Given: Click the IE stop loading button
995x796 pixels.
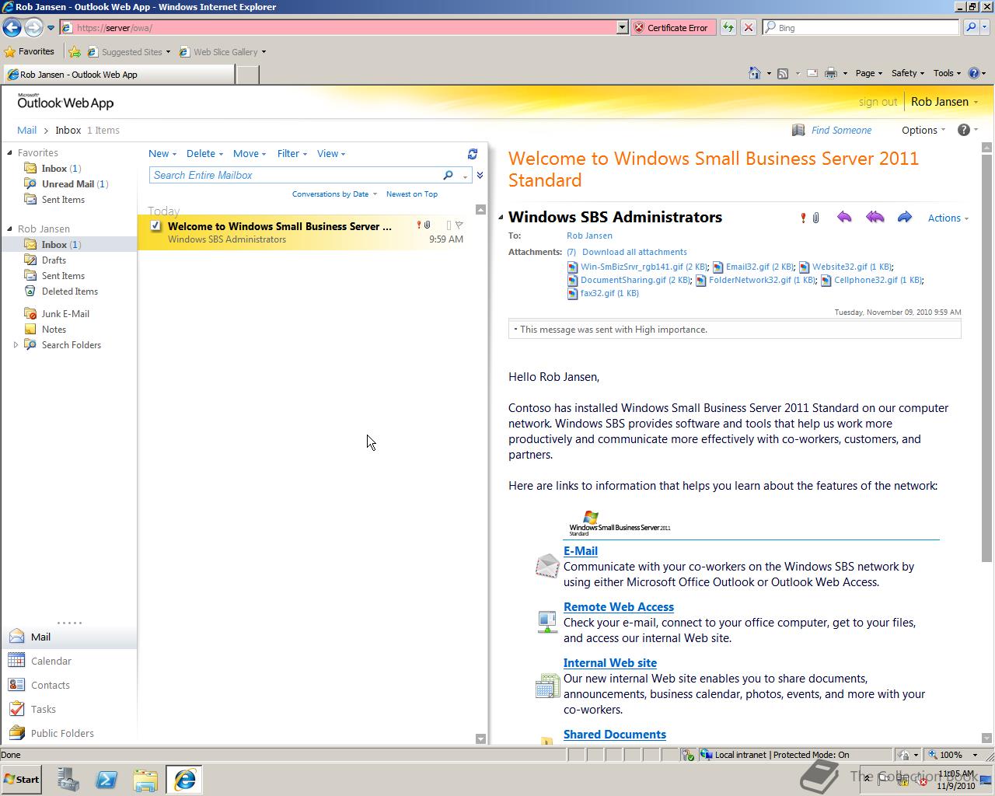Looking at the screenshot, I should [748, 27].
